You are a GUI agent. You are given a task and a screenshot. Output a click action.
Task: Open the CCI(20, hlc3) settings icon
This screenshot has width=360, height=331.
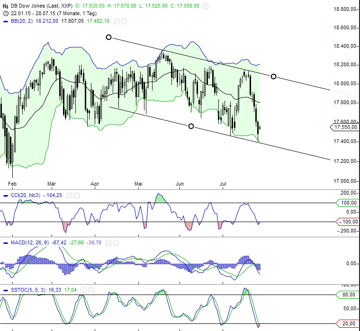click(69, 196)
